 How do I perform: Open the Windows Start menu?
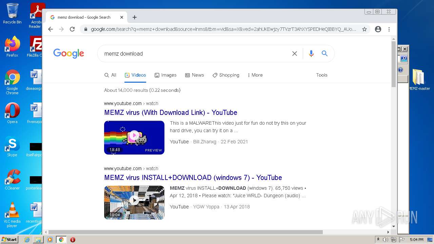click(x=9, y=239)
